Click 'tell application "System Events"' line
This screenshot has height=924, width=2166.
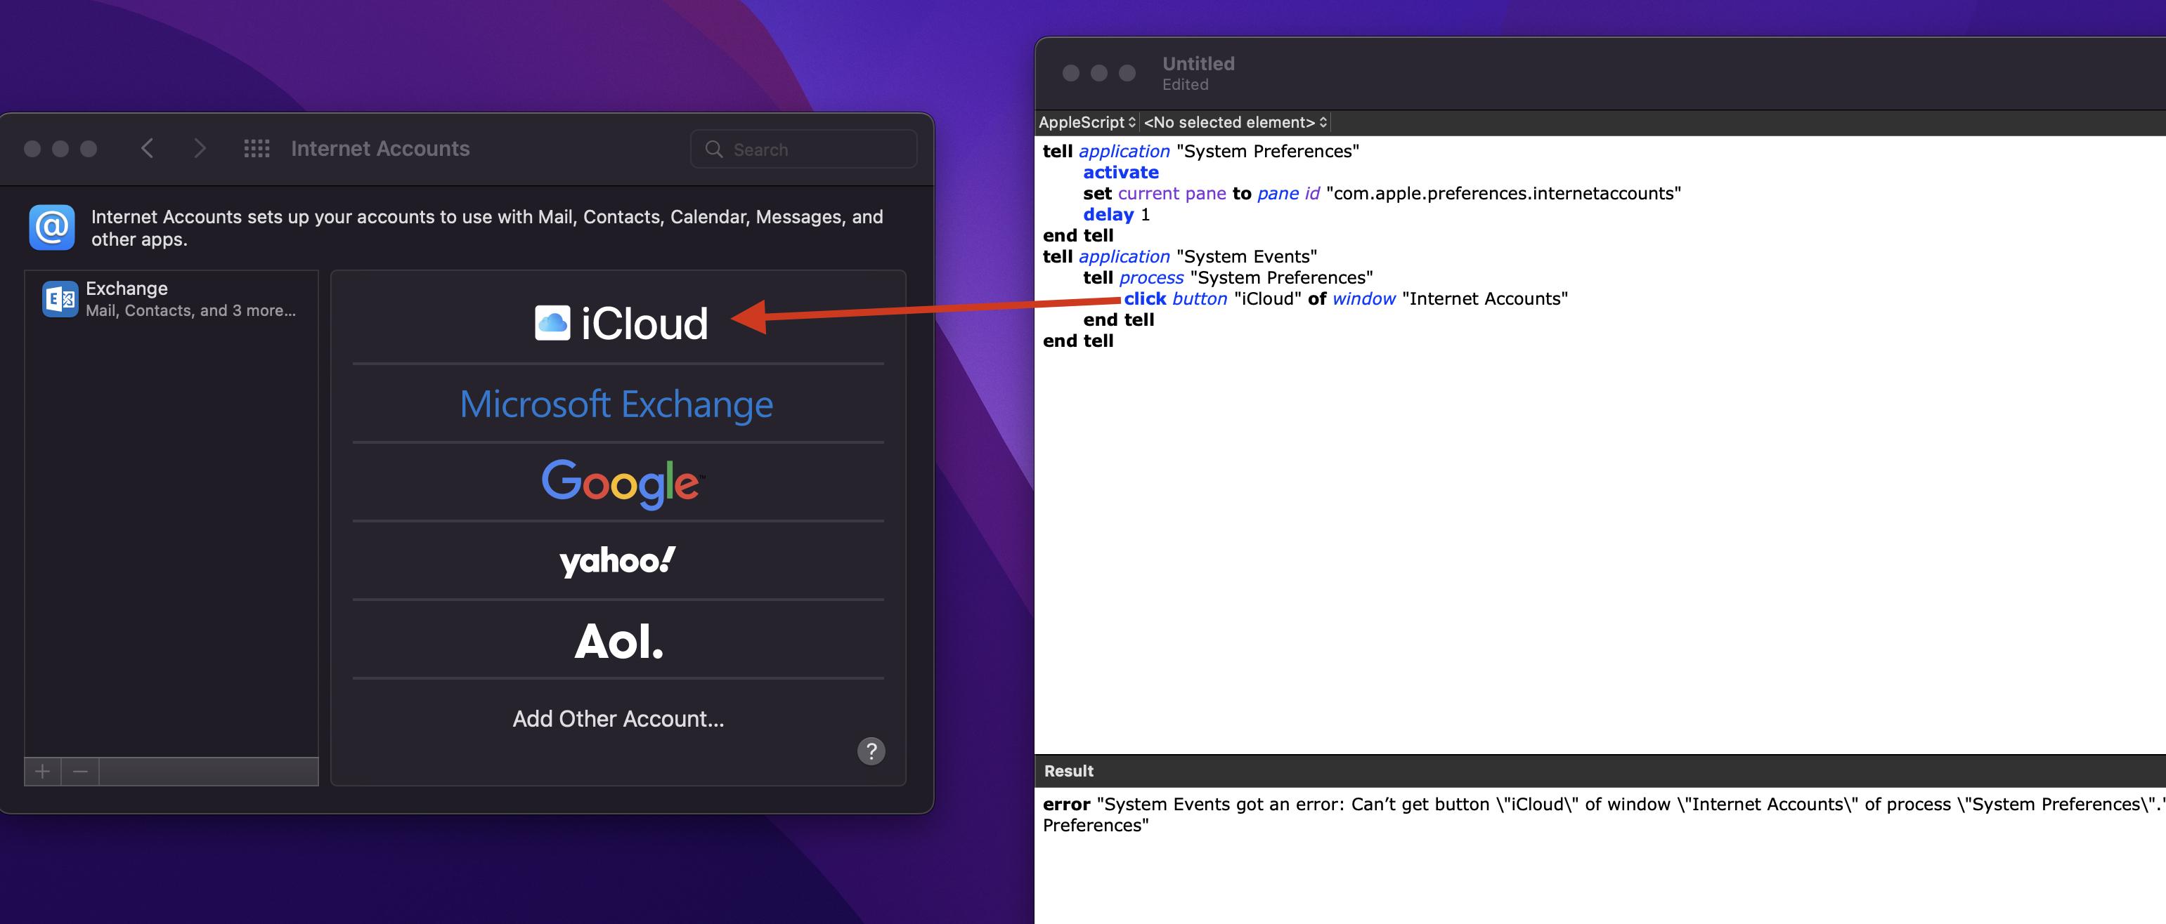coord(1180,257)
